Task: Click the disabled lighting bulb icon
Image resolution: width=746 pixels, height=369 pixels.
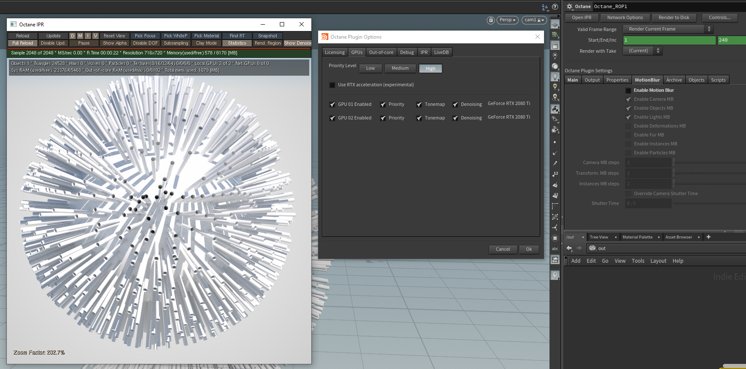Action: click(555, 56)
